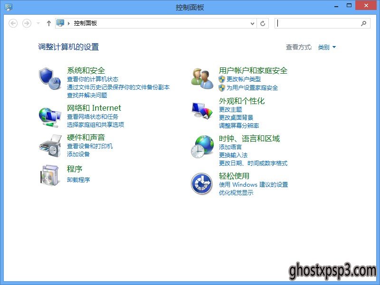This screenshot has height=285, width=380.
Task: Click the 更改主题 link
Action: click(230, 110)
